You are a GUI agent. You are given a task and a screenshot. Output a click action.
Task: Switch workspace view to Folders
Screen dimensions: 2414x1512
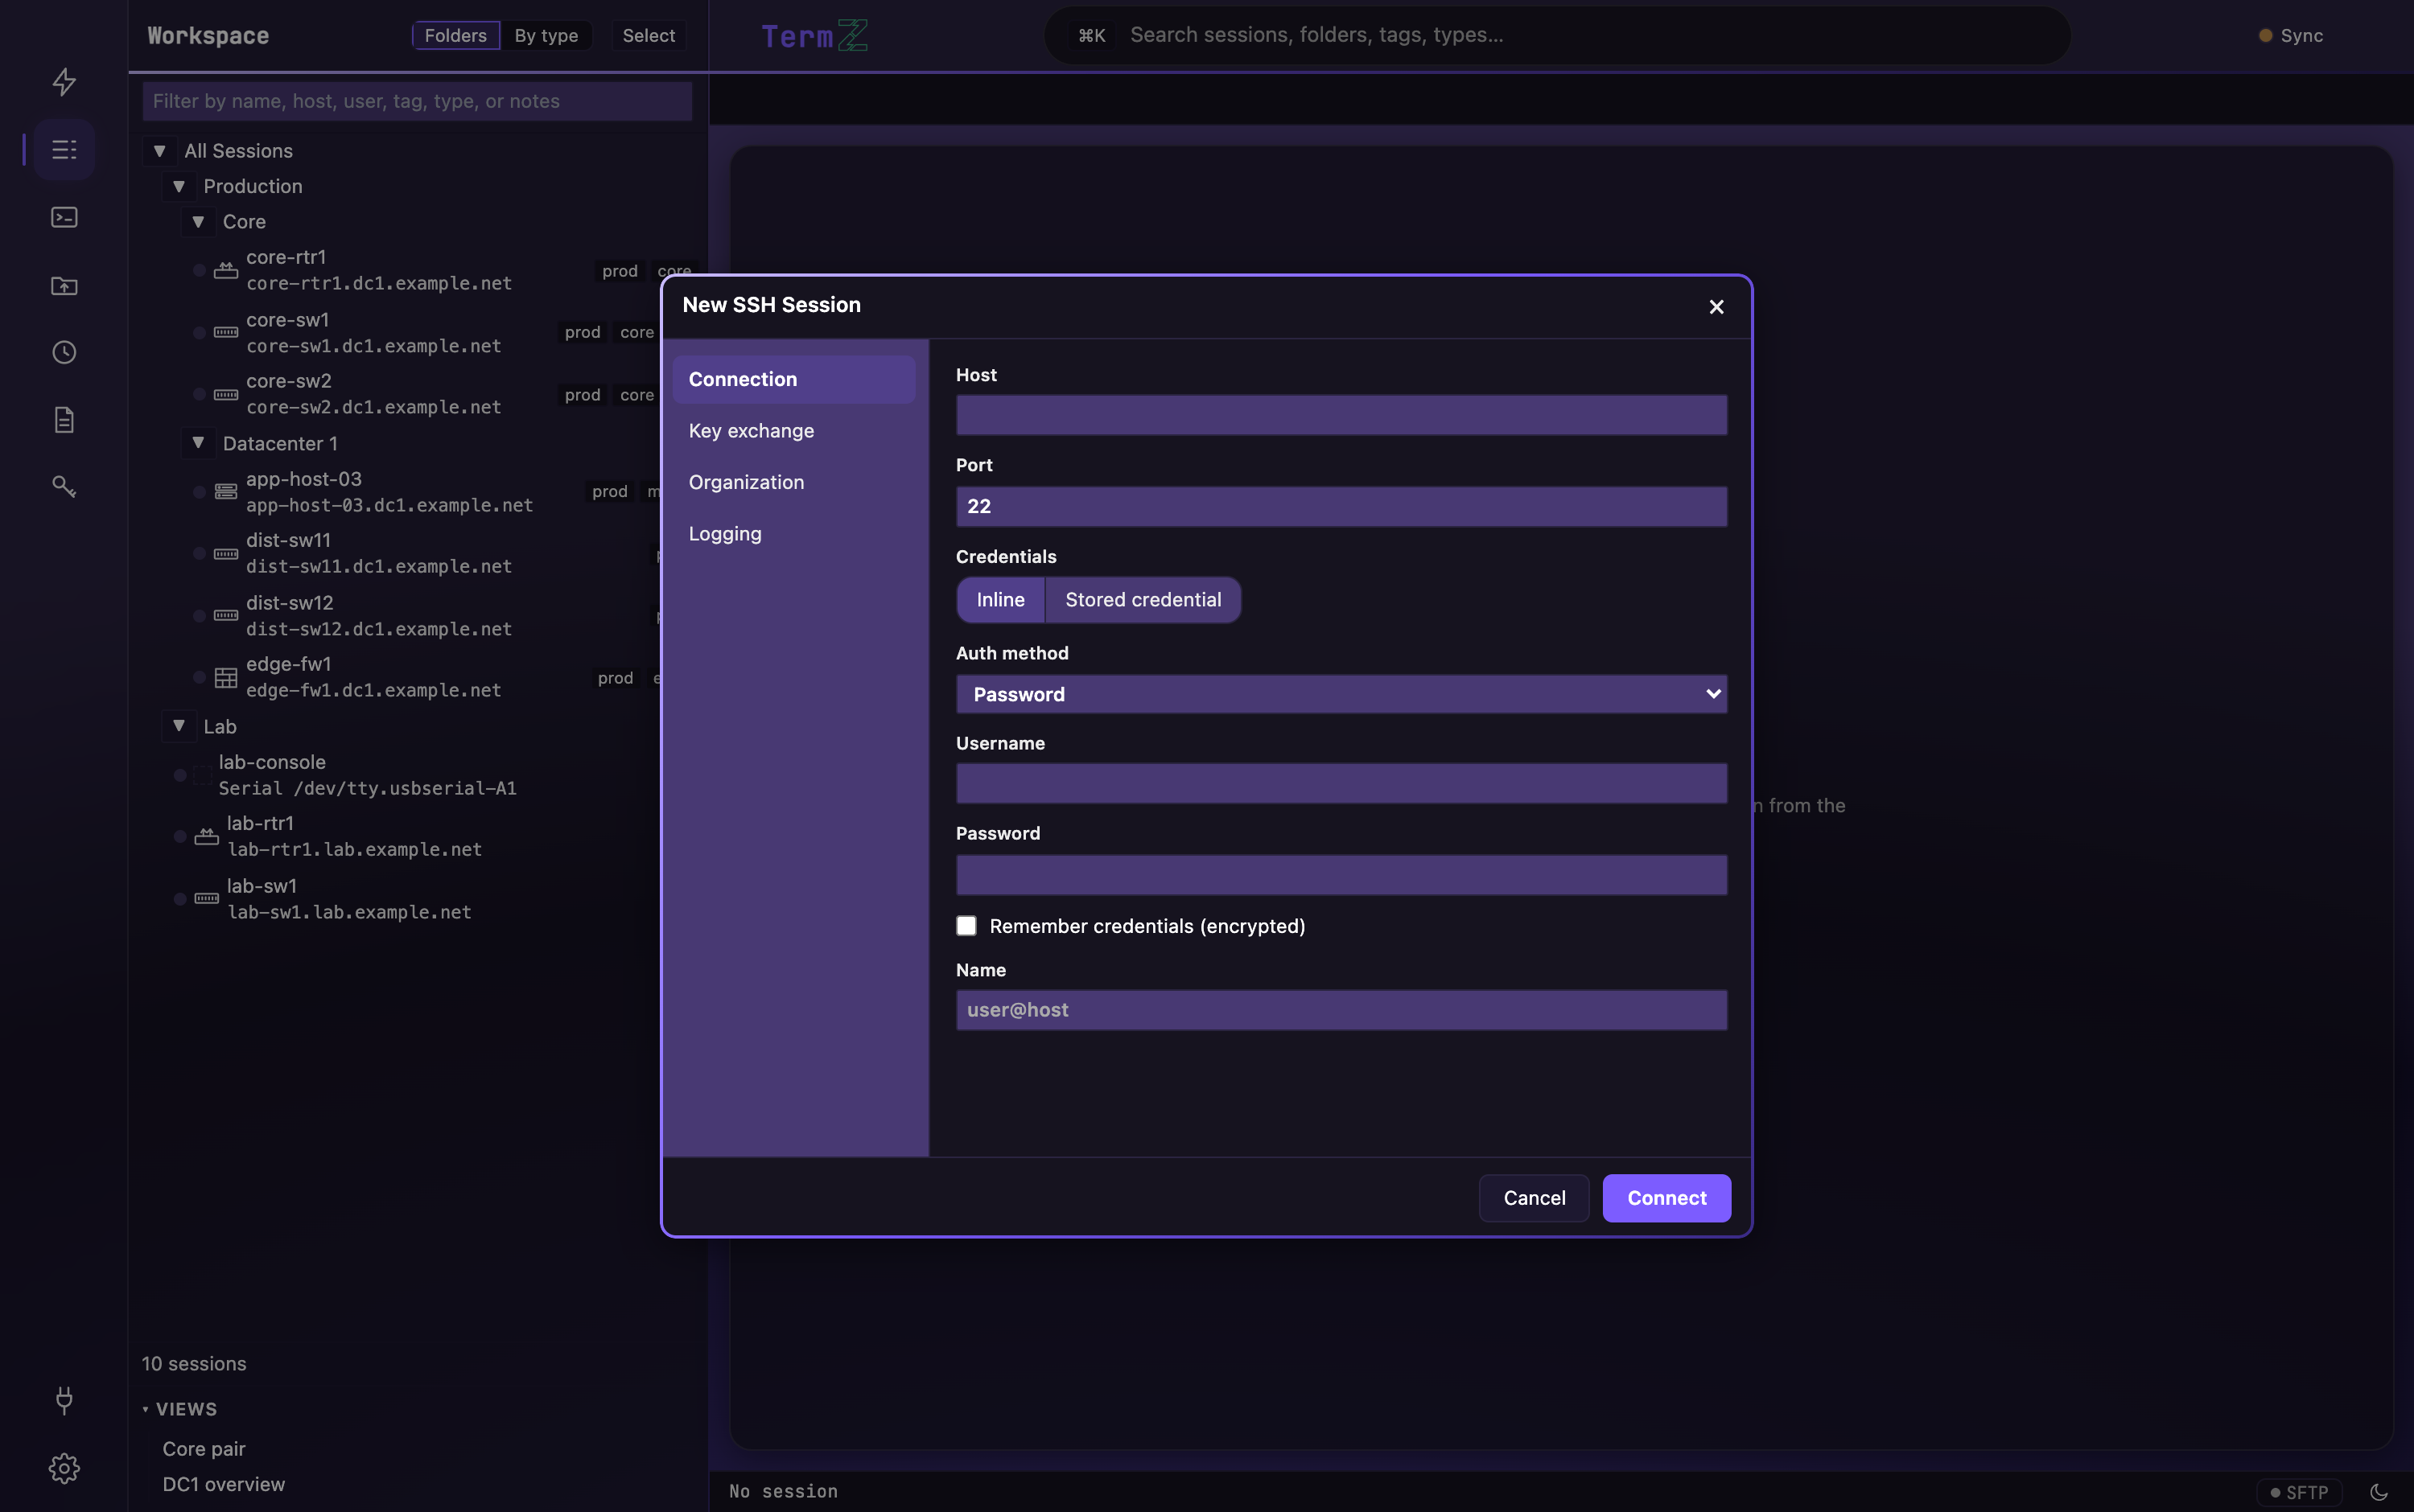(455, 35)
